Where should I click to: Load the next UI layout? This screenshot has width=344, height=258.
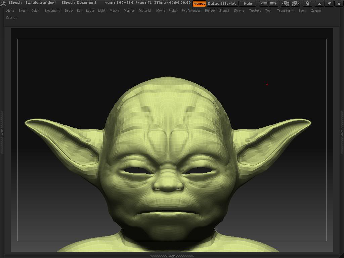coord(295,3)
